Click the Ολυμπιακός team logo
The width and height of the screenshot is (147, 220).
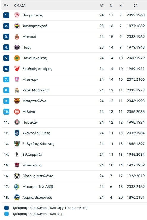[17, 15]
